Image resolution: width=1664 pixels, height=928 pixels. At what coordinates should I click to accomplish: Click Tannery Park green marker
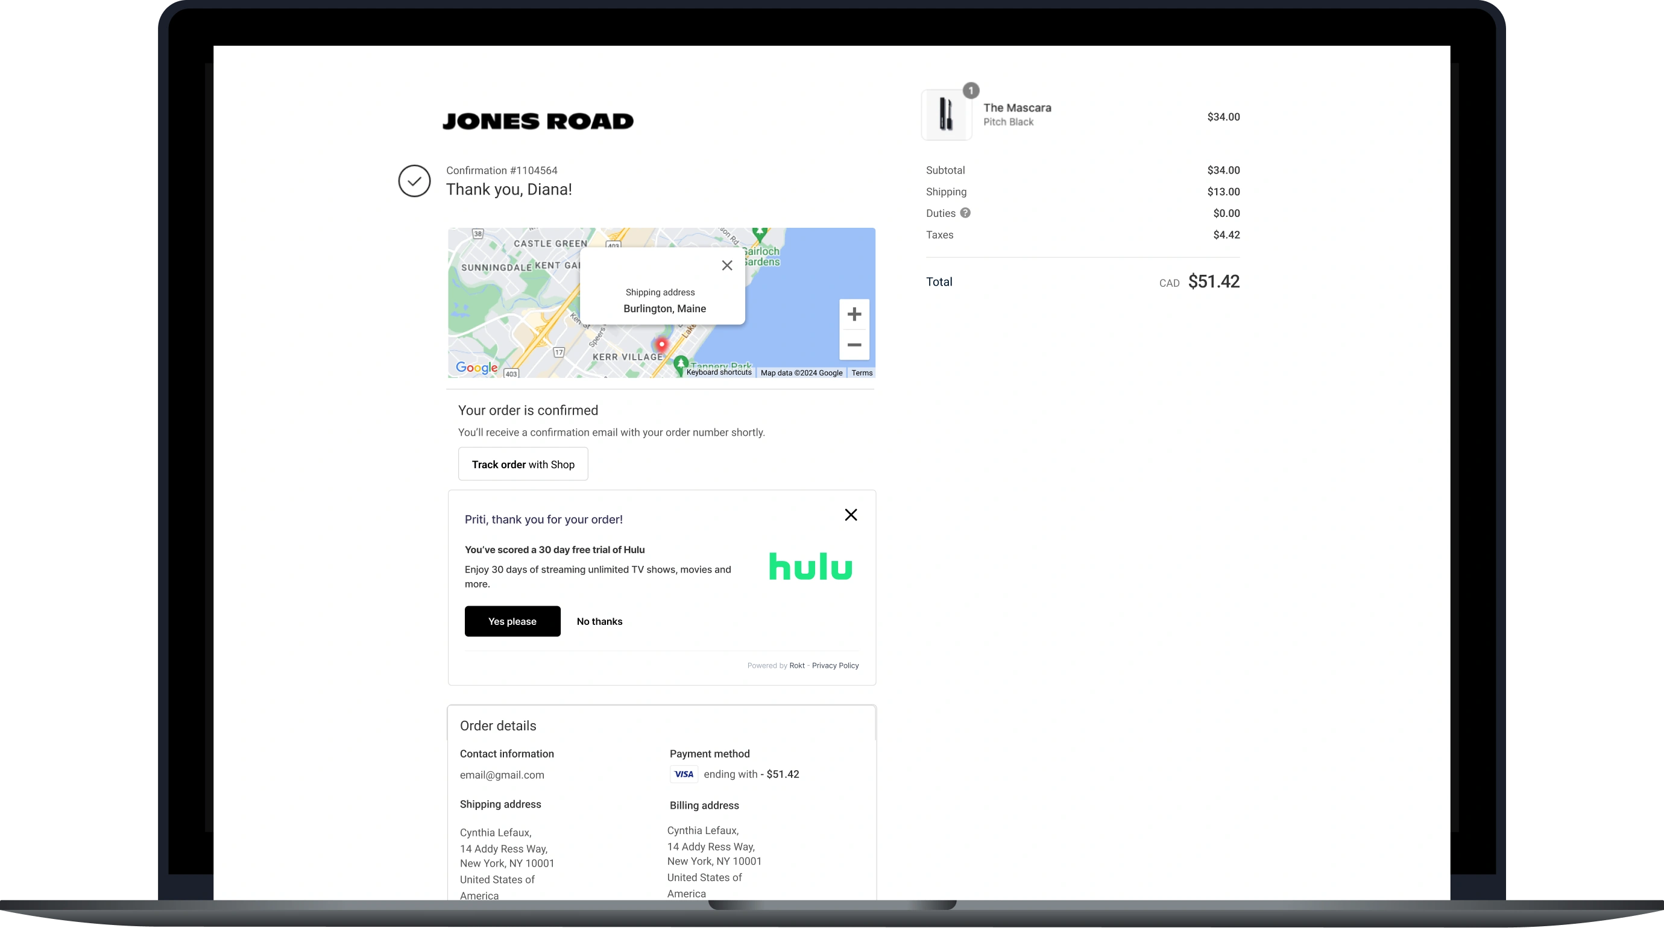(x=680, y=365)
